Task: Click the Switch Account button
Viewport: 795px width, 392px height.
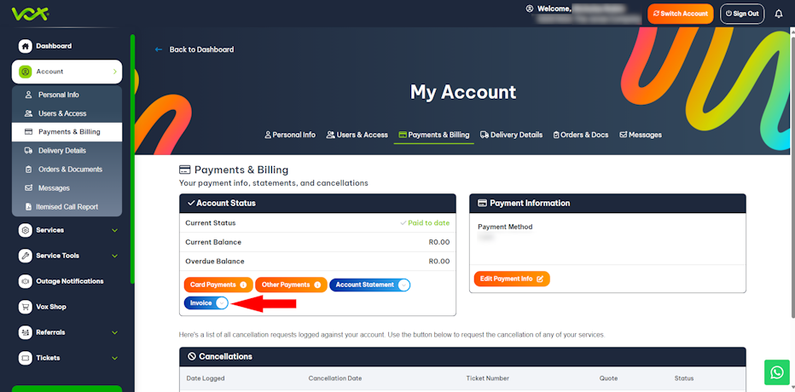Action: (x=680, y=14)
